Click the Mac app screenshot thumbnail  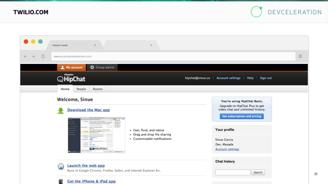[96, 135]
